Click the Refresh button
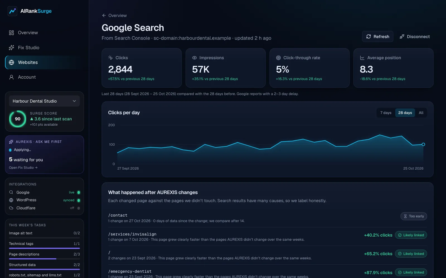 pos(377,36)
